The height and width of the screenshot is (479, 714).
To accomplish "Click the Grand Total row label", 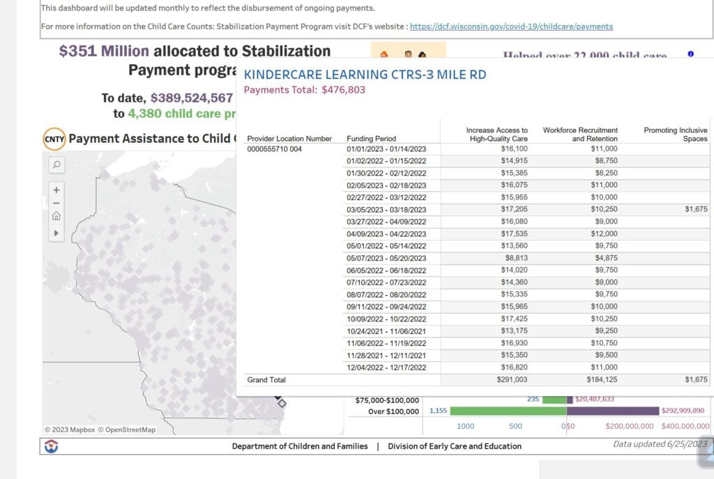I will coord(266,380).
